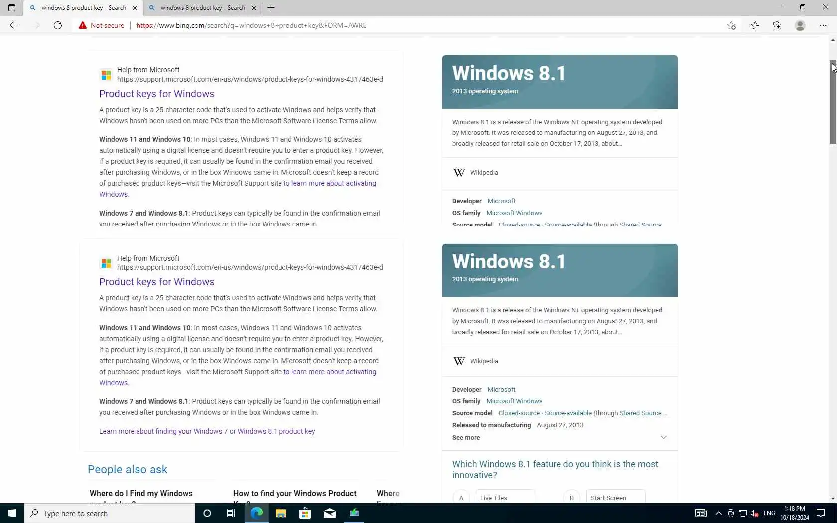This screenshot has height=523, width=837.
Task: Select the first 'windows 8 product key' tab
Action: coord(83,8)
